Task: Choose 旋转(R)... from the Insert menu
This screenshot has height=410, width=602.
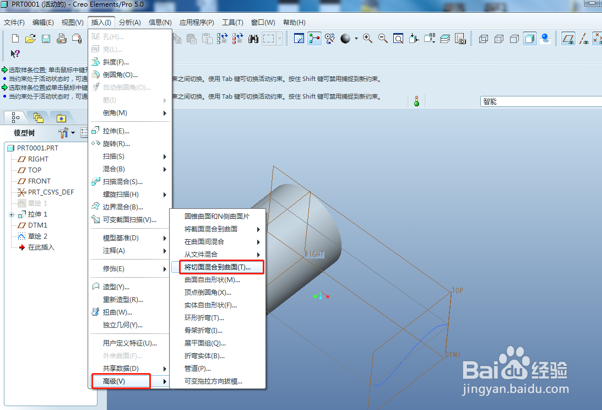Action: click(130, 144)
